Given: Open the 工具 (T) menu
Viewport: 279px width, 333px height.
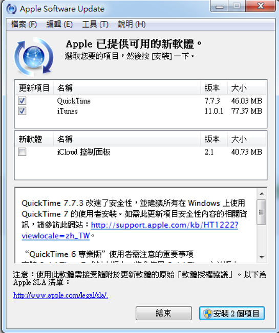Looking at the screenshot, I should coord(95,24).
